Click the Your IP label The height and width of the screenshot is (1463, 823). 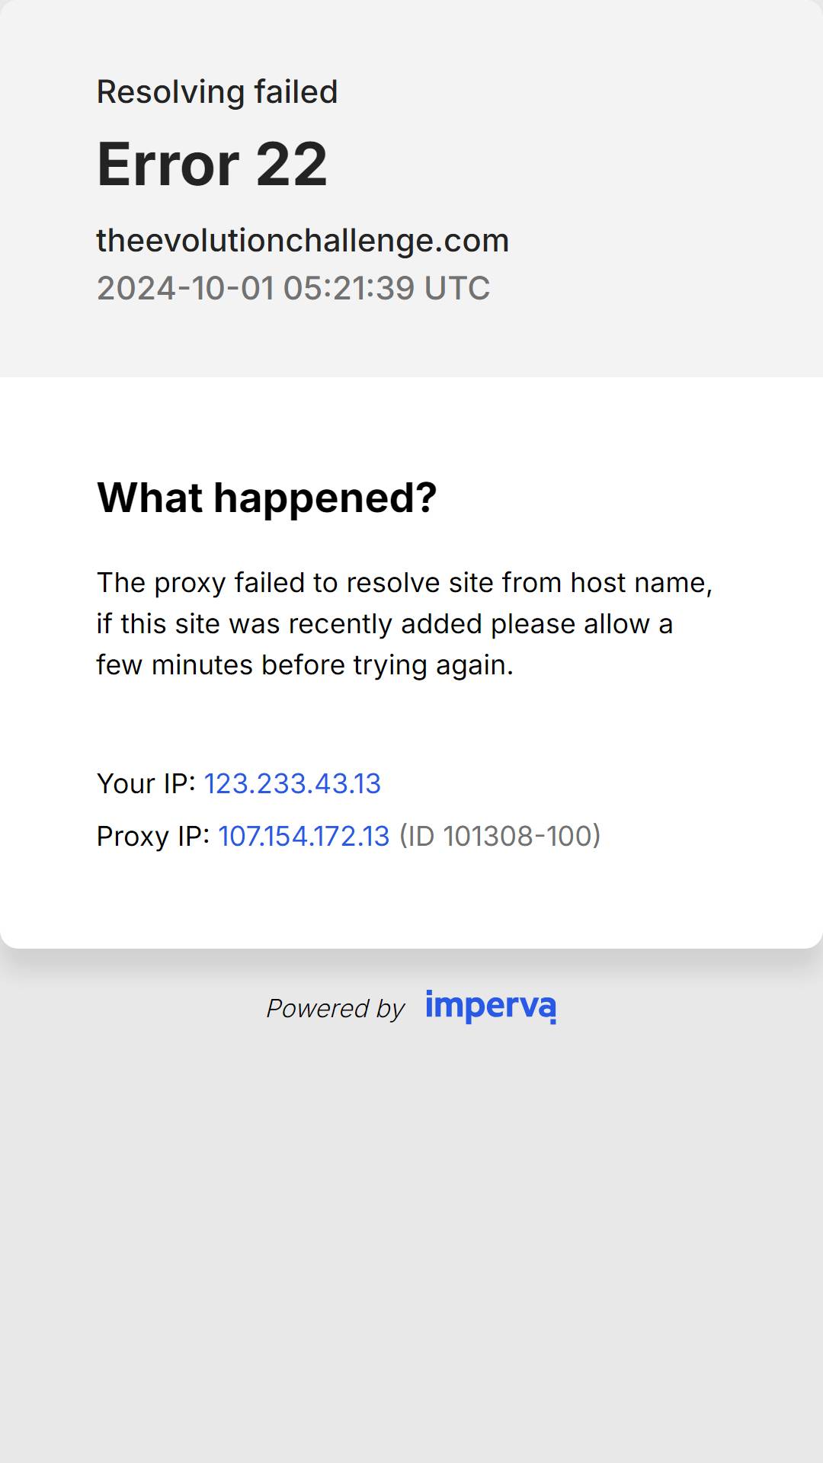(x=146, y=783)
